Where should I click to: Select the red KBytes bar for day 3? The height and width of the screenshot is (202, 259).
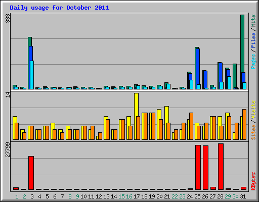point(31,173)
